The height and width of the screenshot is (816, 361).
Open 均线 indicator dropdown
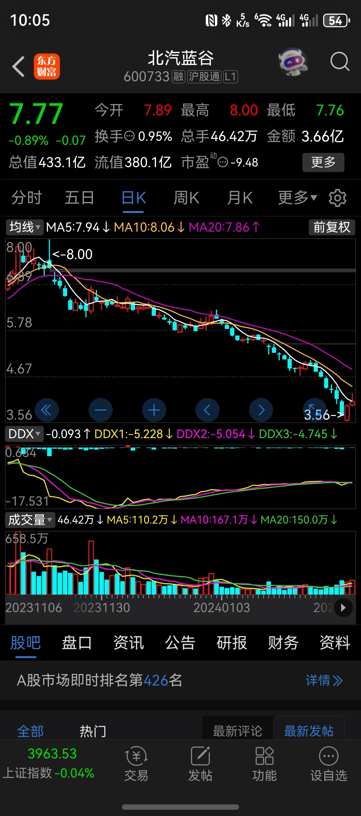click(x=24, y=227)
